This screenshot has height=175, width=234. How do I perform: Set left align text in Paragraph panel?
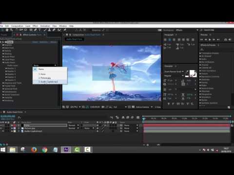point(165,39)
